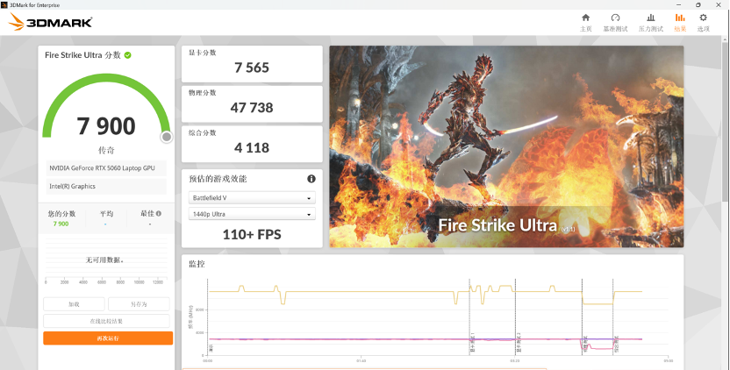Click 在线比较结果 compare online button
The width and height of the screenshot is (730, 370).
pyautogui.click(x=106, y=321)
